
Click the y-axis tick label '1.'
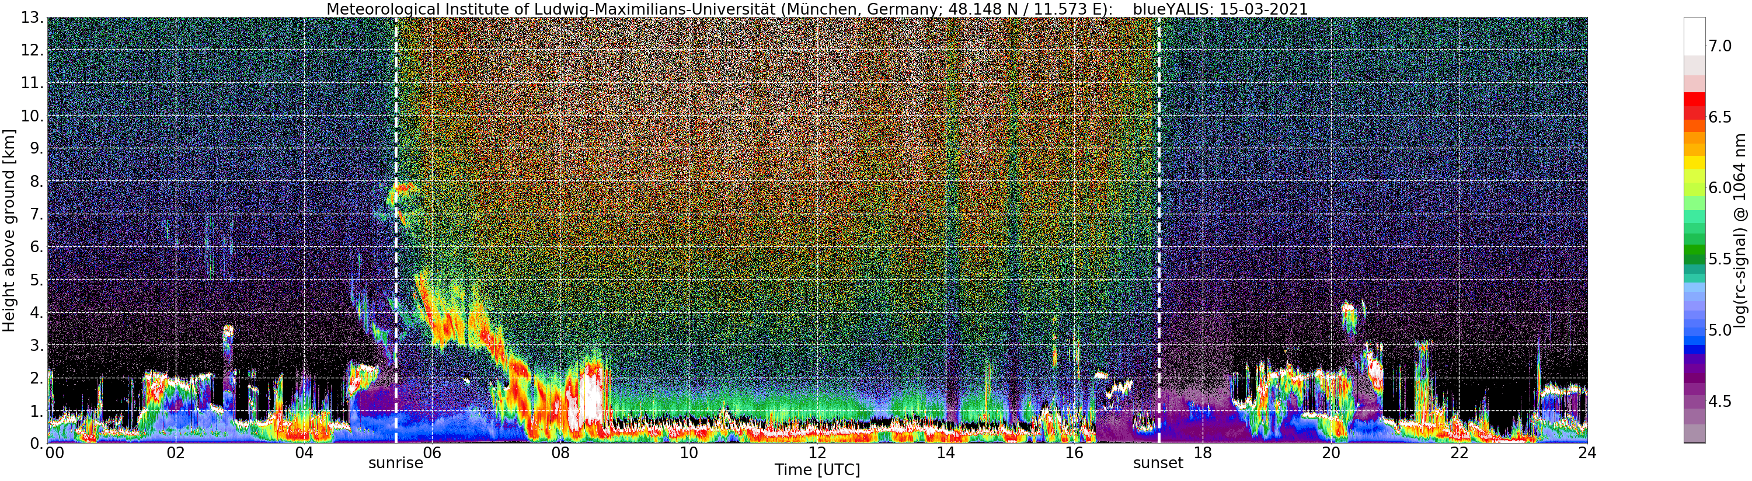pos(37,411)
